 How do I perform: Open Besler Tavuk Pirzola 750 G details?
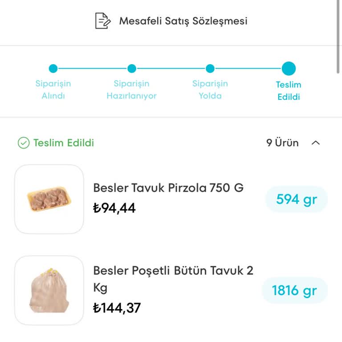(168, 188)
